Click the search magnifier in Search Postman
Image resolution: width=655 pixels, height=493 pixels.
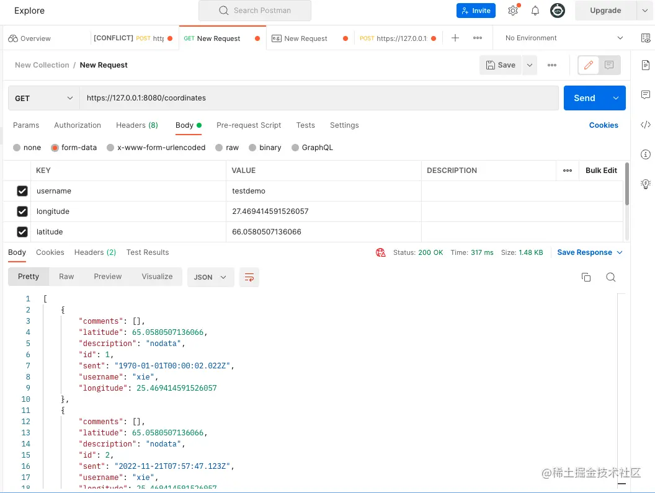pyautogui.click(x=224, y=11)
